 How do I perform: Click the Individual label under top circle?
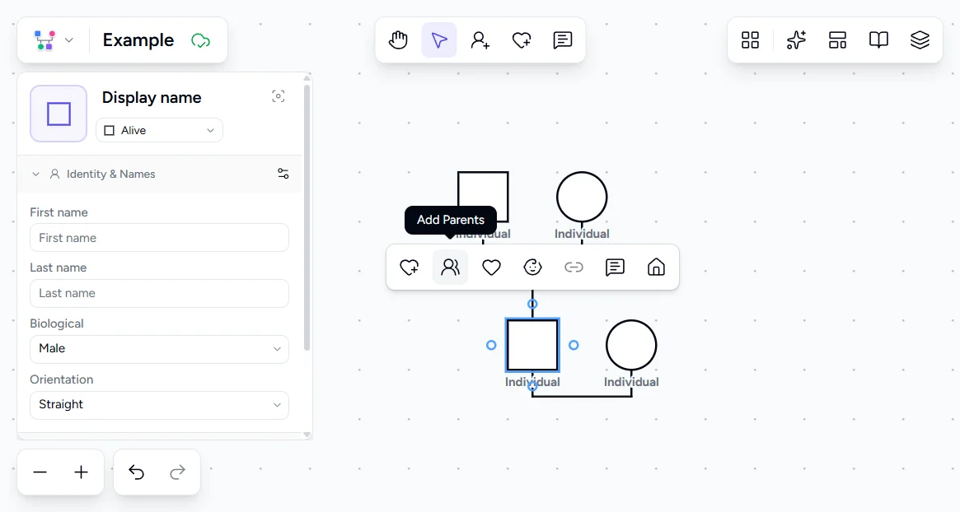click(582, 234)
